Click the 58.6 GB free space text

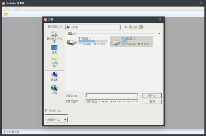pos(135,44)
